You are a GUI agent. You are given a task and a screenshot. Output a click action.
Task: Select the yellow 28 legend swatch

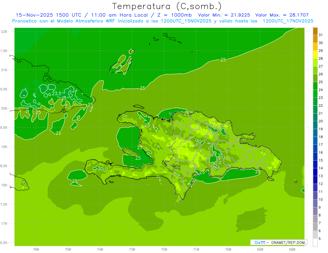(315, 55)
